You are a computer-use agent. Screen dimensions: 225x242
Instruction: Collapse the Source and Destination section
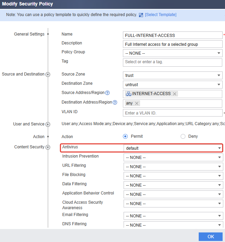[x=48, y=75]
